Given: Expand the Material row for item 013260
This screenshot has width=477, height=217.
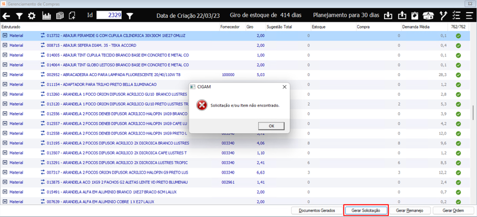Looking at the screenshot, I should [x=5, y=94].
